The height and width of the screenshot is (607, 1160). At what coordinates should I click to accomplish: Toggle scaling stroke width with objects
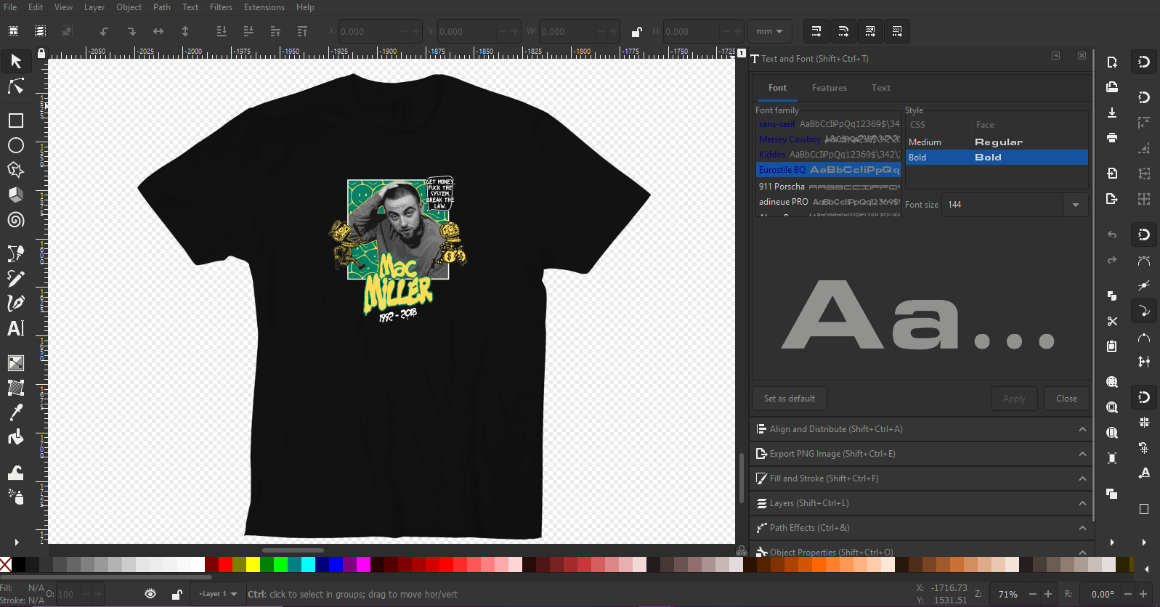tap(816, 31)
